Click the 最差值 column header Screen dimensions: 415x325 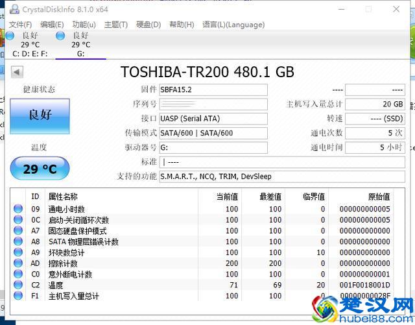click(x=263, y=197)
